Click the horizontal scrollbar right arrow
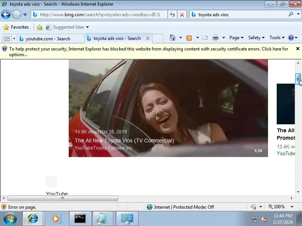 point(291,198)
